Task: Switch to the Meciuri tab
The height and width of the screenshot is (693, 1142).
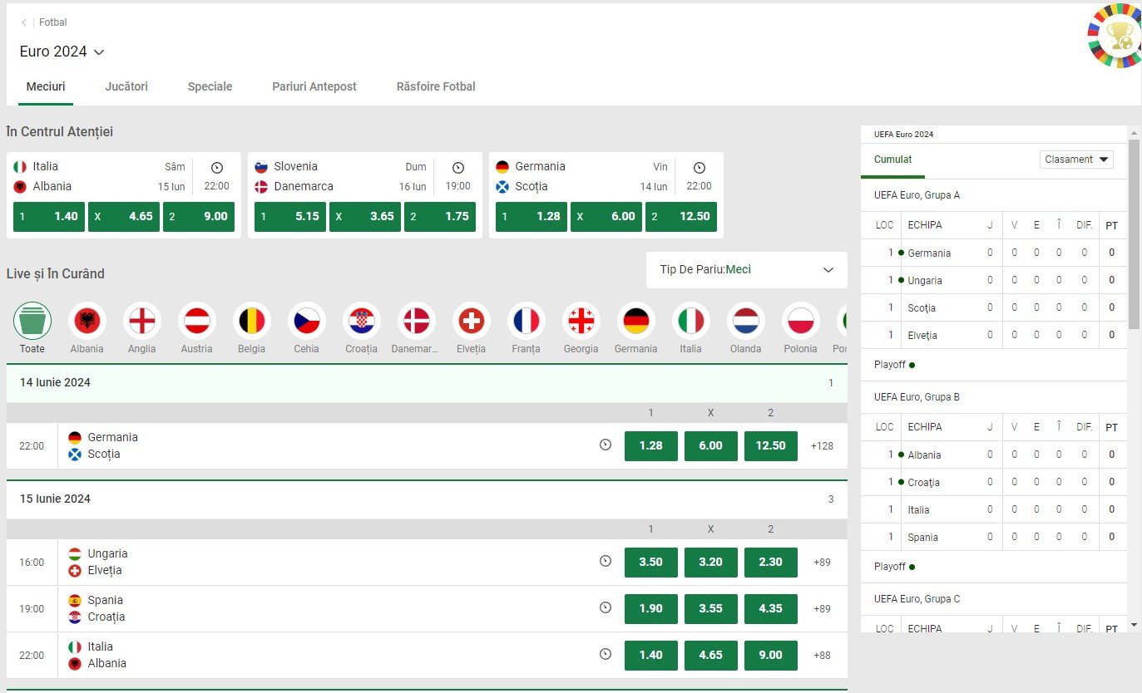Action: coord(46,86)
